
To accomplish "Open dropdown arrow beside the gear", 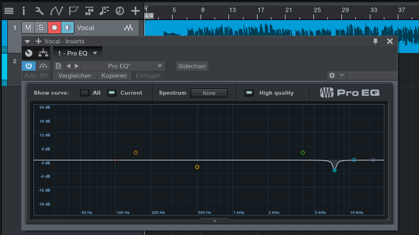I will 342,75.
